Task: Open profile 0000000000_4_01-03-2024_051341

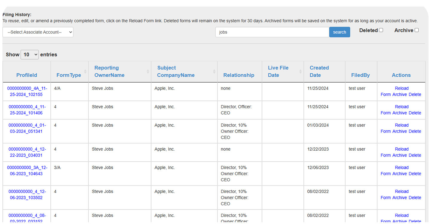Action: coord(26,128)
